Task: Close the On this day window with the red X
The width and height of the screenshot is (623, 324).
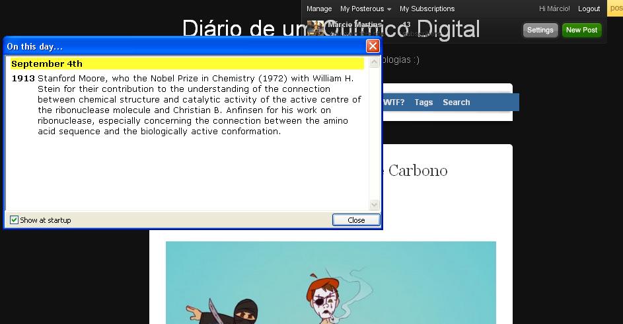Action: [373, 46]
